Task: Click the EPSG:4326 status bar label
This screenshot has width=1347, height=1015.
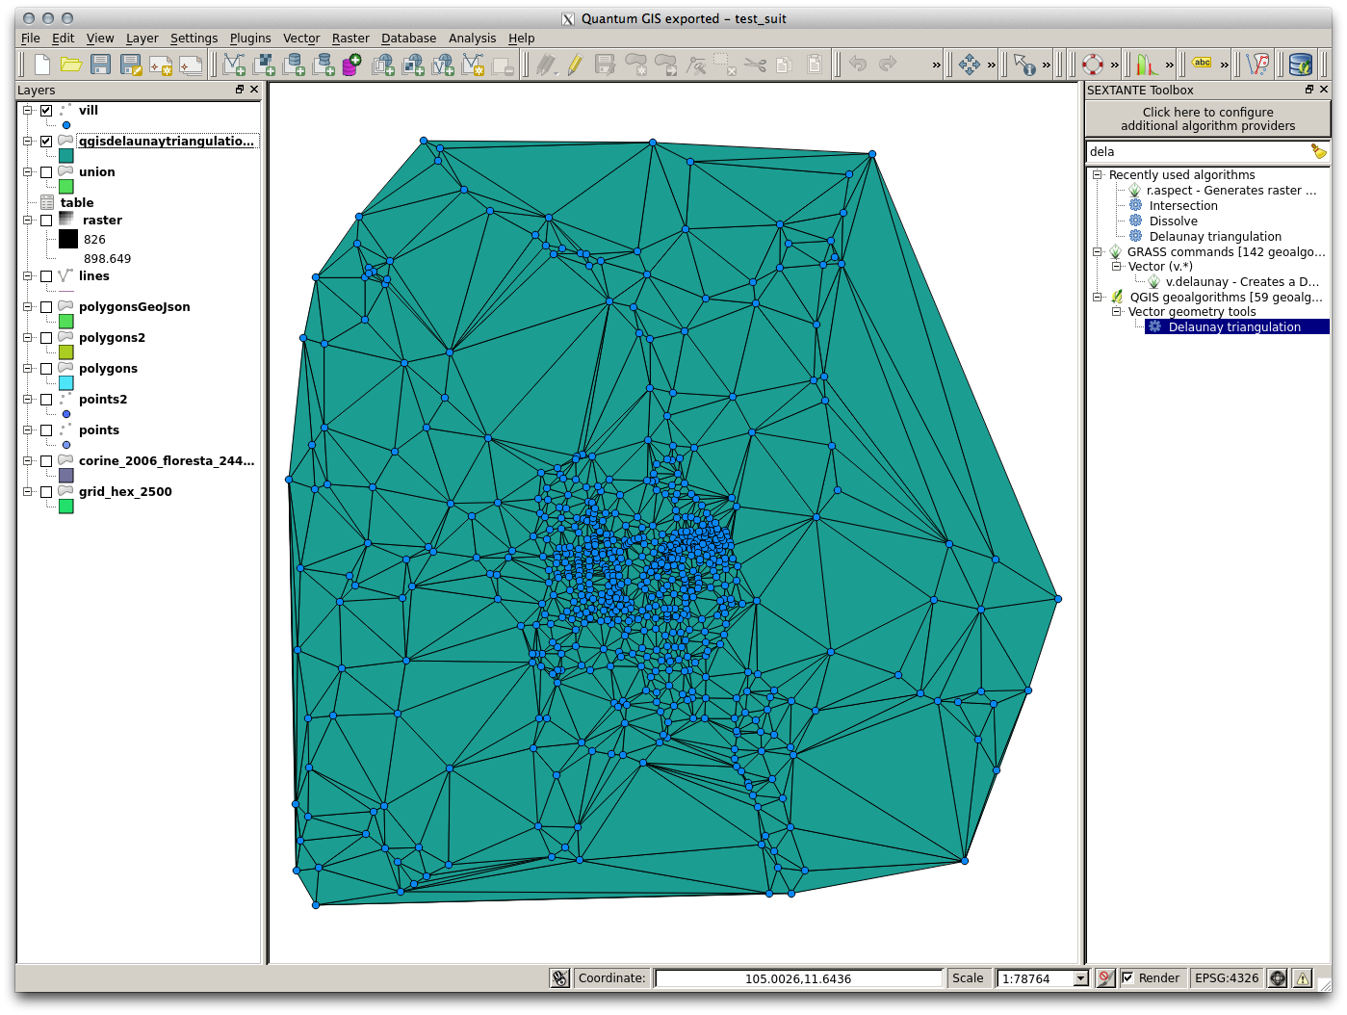Action: [x=1226, y=978]
